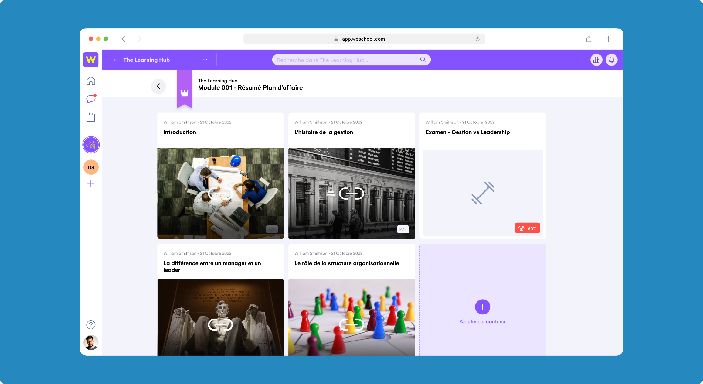Add a new group with plus icon
Screen dimensions: 703x384
coord(91,183)
